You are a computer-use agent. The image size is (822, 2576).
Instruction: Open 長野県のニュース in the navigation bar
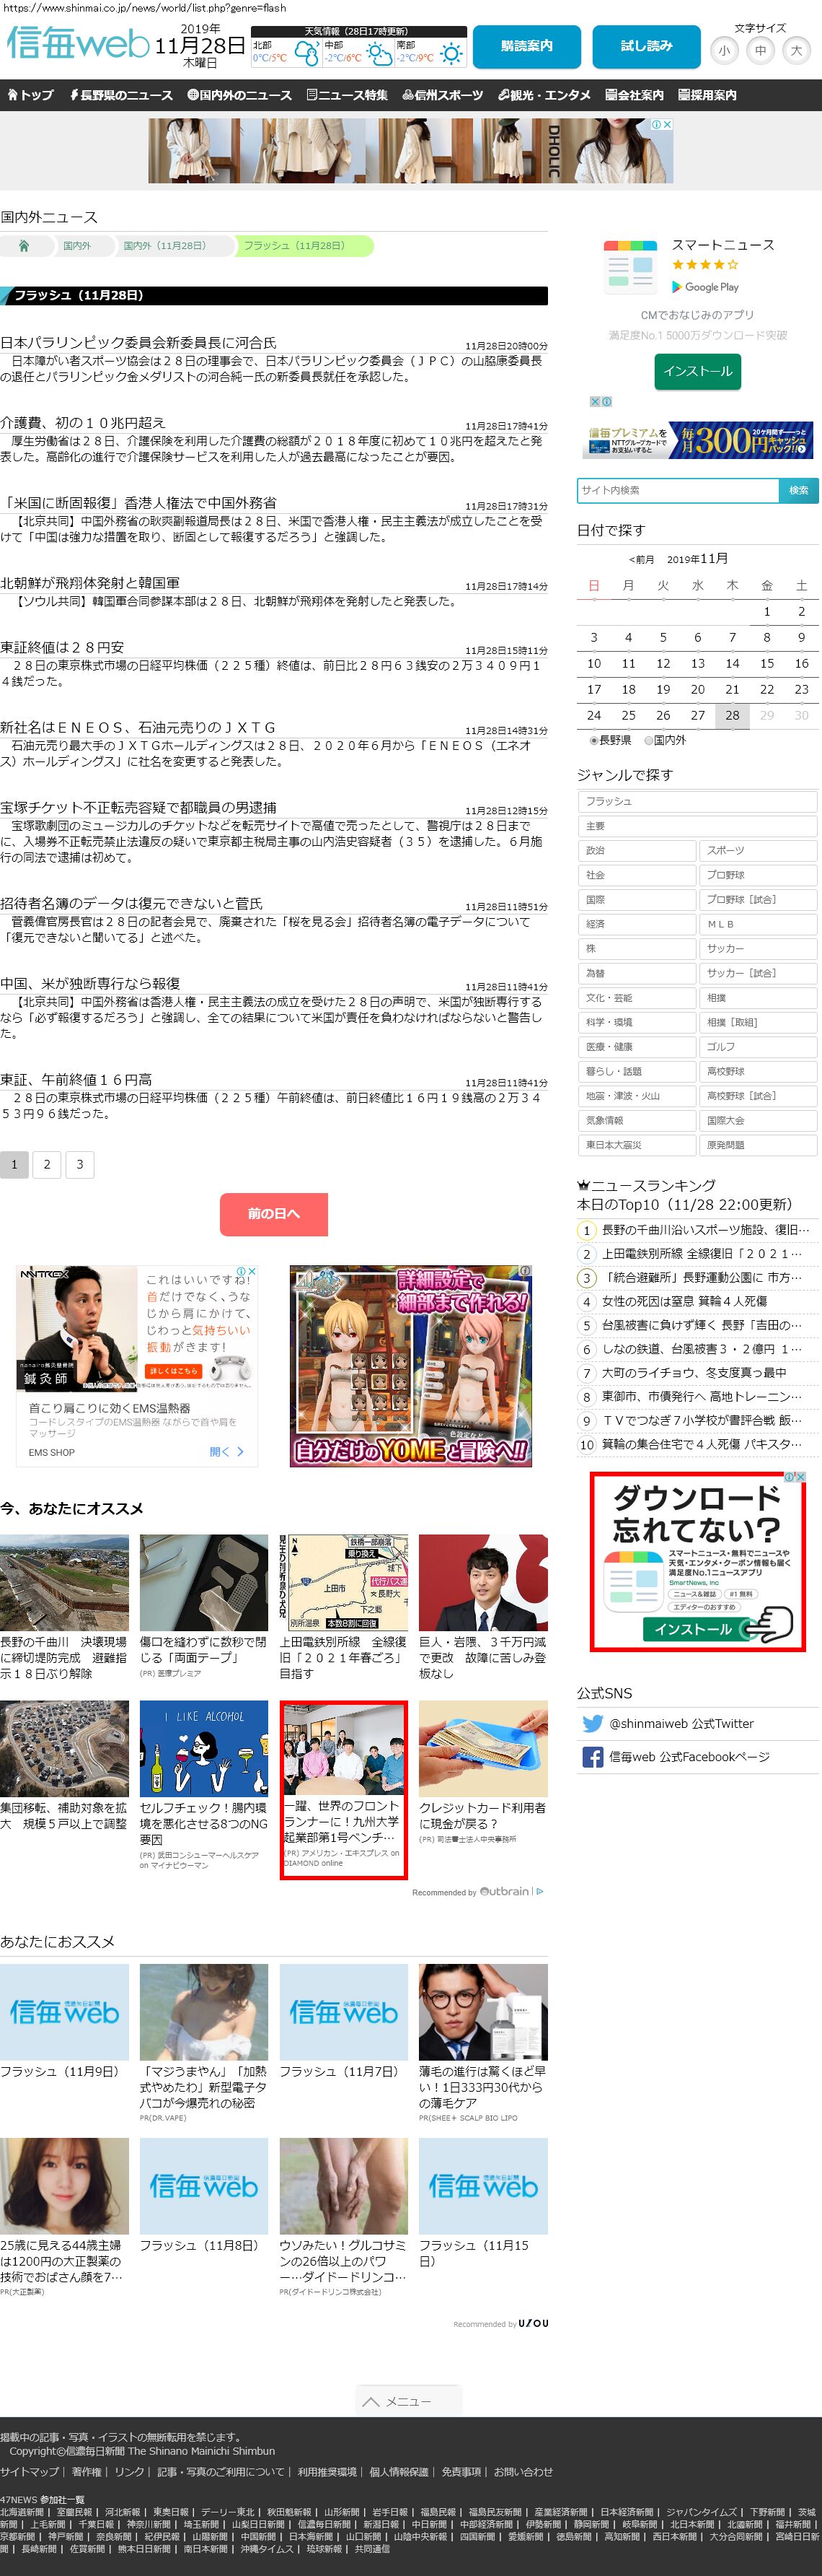[x=121, y=95]
